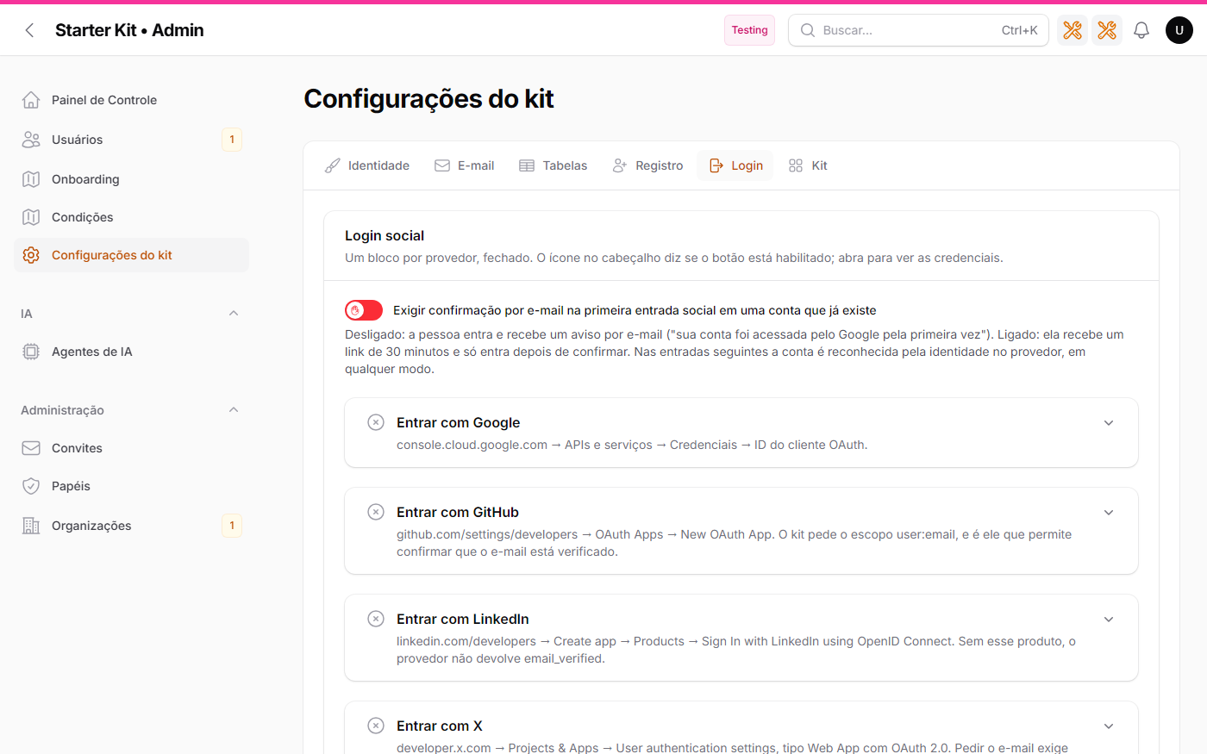Open Agentes de IA from the sidebar
This screenshot has width=1207, height=754.
point(131,352)
